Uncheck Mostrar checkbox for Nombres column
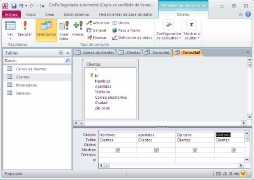Image resolution: width=254 pixels, height=180 pixels. [117, 150]
